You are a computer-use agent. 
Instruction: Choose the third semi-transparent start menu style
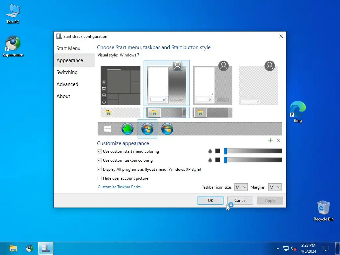[212, 83]
